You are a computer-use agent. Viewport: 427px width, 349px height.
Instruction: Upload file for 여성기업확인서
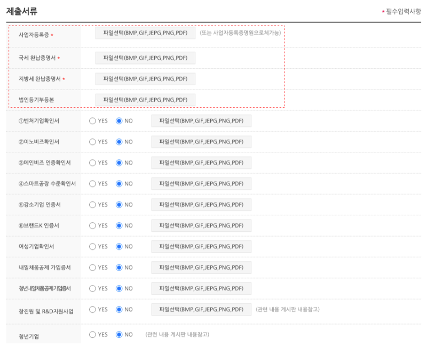pyautogui.click(x=201, y=247)
